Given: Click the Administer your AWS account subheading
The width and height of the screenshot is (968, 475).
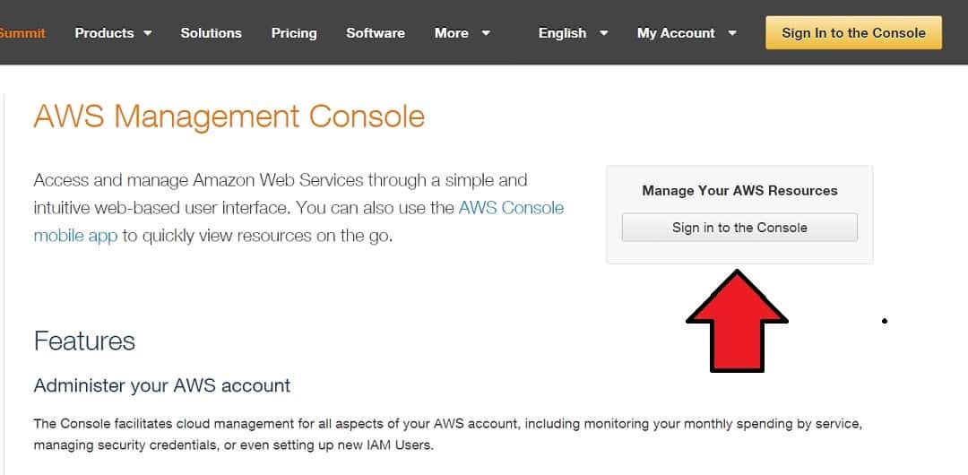Looking at the screenshot, I should coord(161,385).
